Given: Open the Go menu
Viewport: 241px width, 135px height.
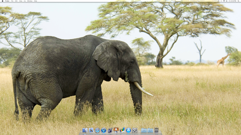Looking at the screenshot, I should click(25, 1).
